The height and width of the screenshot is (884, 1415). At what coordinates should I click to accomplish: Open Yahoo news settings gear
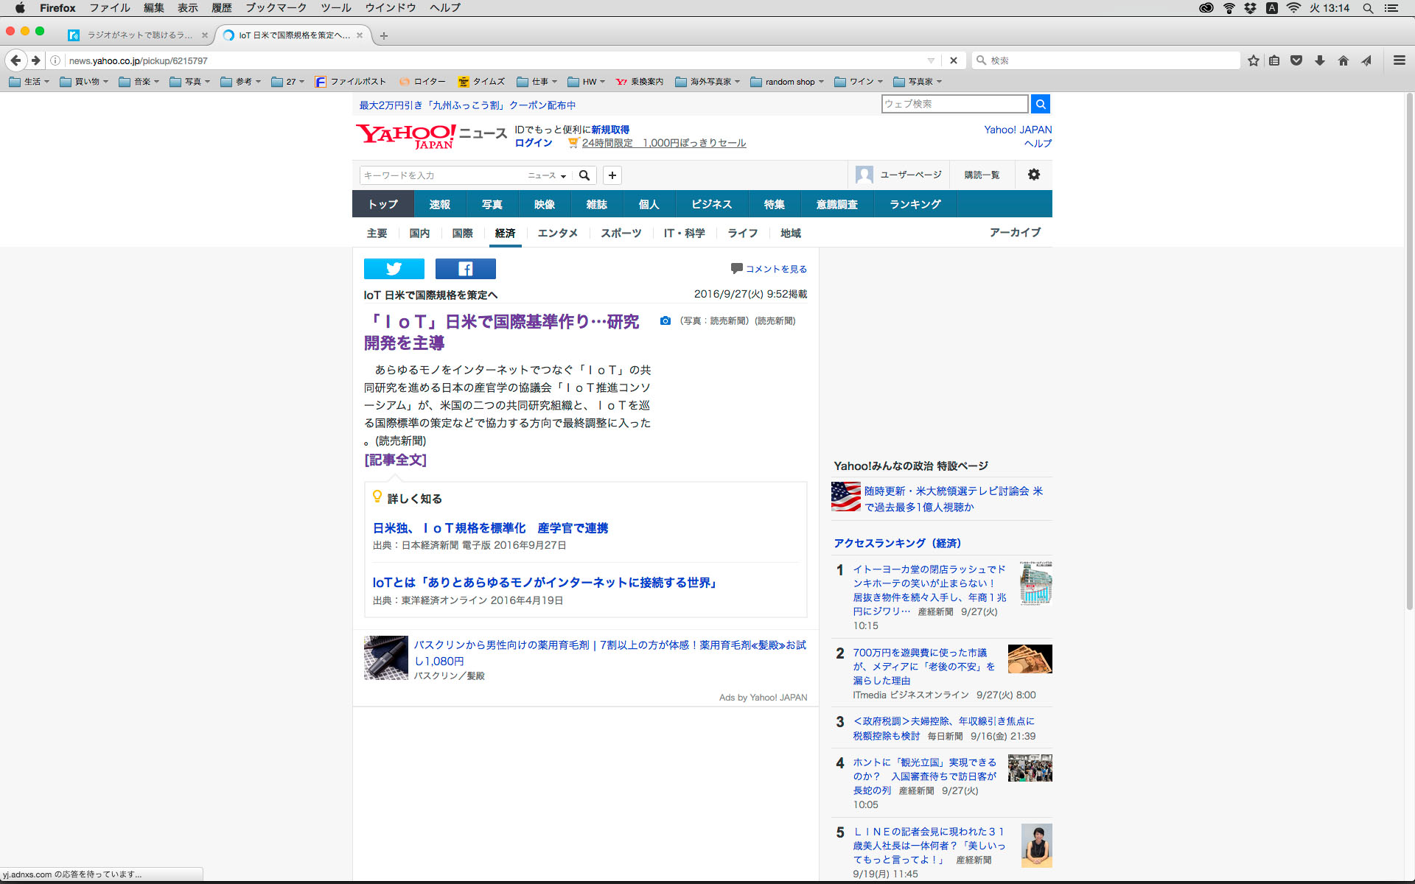(x=1034, y=175)
